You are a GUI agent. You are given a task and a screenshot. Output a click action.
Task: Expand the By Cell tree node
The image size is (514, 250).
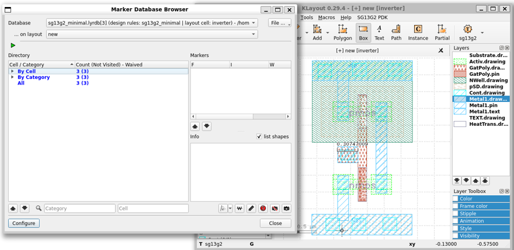pyautogui.click(x=12, y=71)
